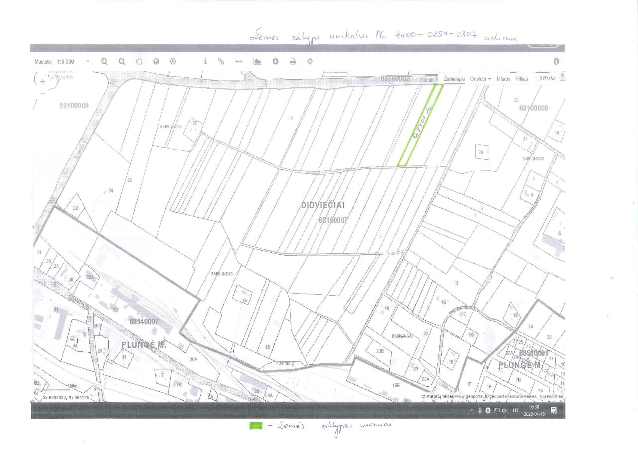Click the green highlighted land parcel
The height and width of the screenshot is (451, 638).
pos(420,125)
